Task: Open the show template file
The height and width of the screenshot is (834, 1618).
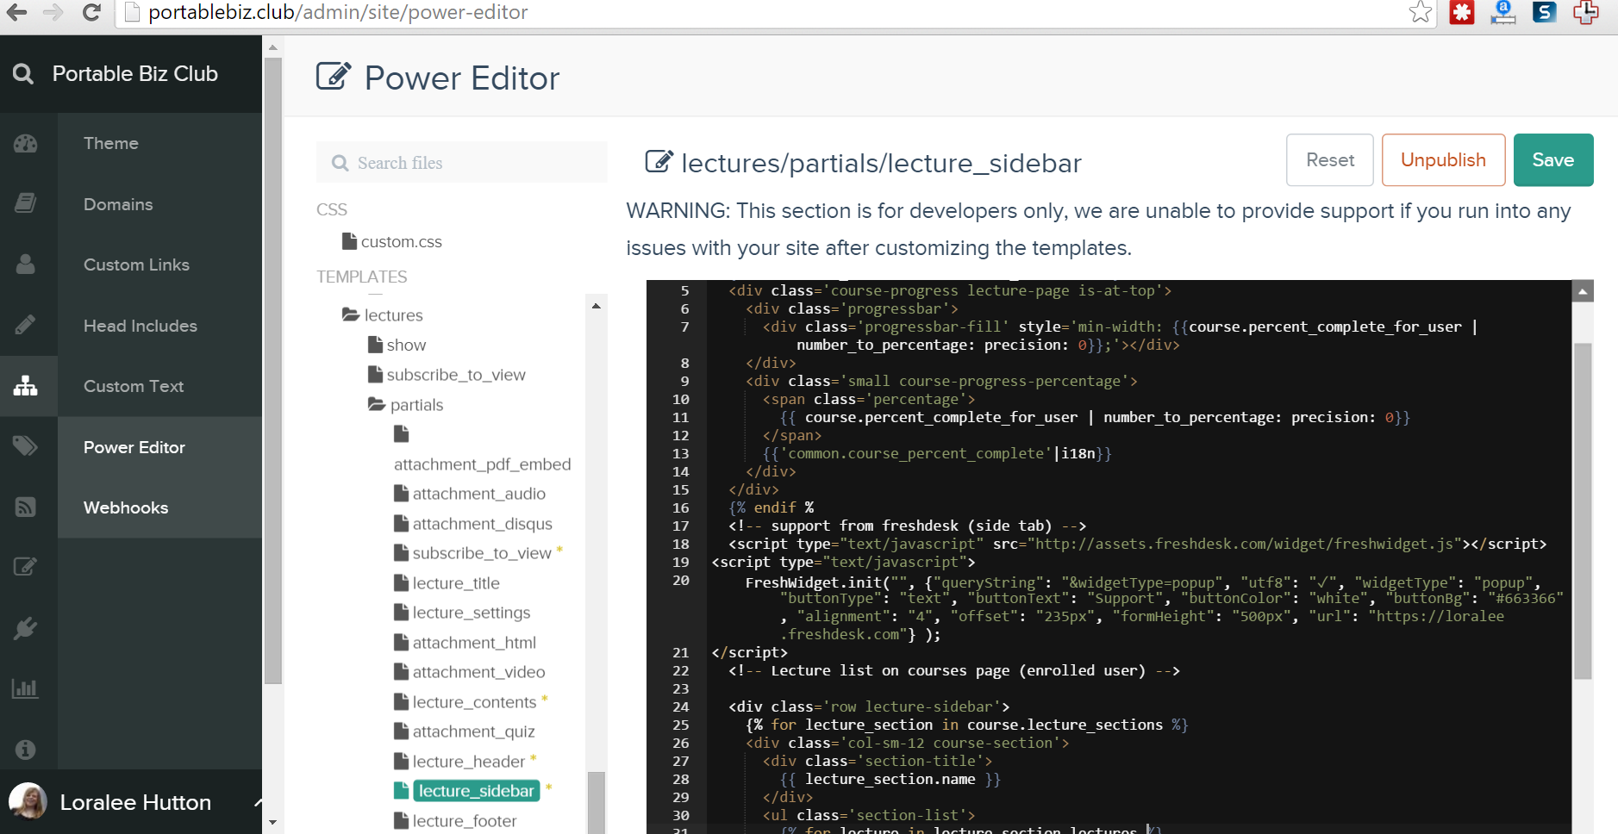Action: coord(406,345)
